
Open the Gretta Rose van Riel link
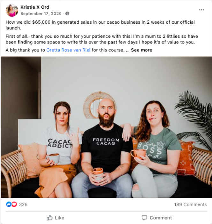pyautogui.click(x=68, y=50)
